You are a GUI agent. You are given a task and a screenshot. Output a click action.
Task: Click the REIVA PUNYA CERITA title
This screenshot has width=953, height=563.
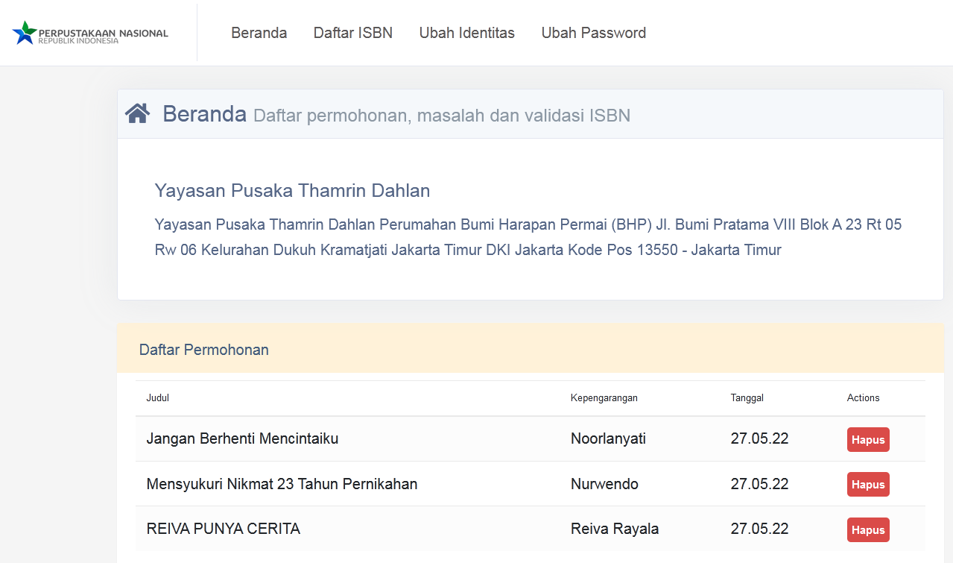pos(223,529)
